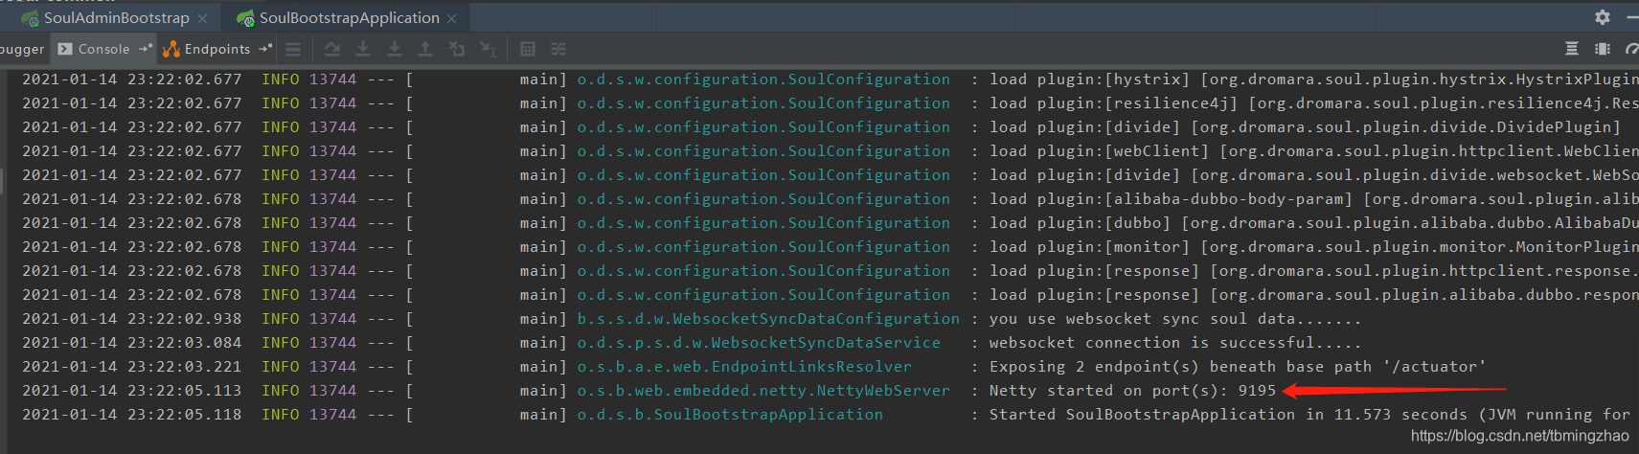Screen dimensions: 1639x454
Task: Click the Spring leaf icon on SoulAdminBootstrap tab
Action: coord(31,18)
